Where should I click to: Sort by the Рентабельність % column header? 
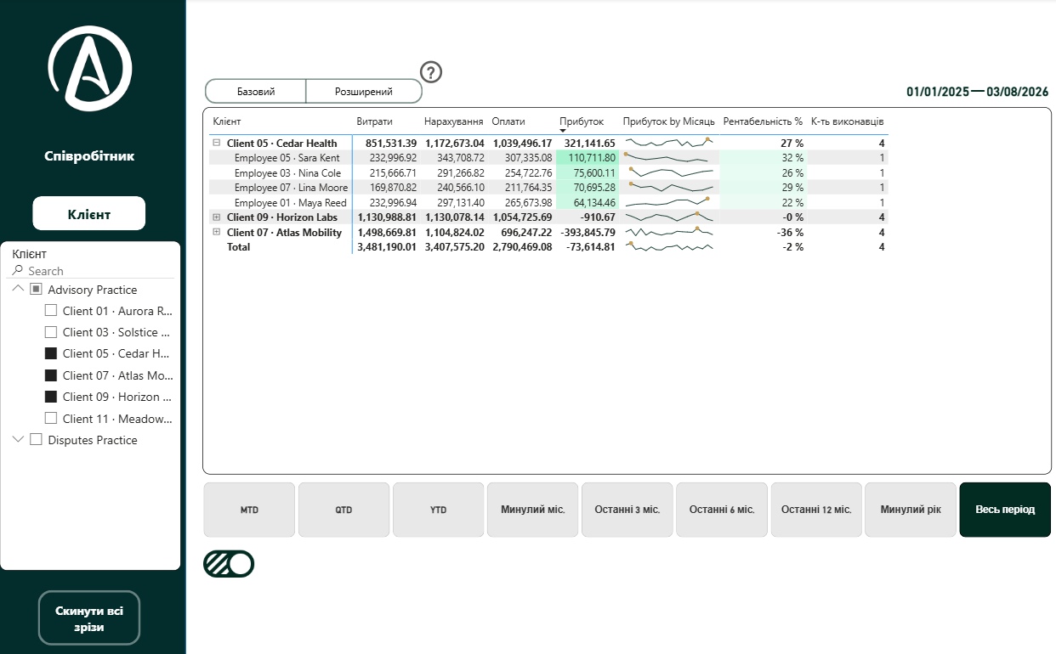(x=763, y=121)
